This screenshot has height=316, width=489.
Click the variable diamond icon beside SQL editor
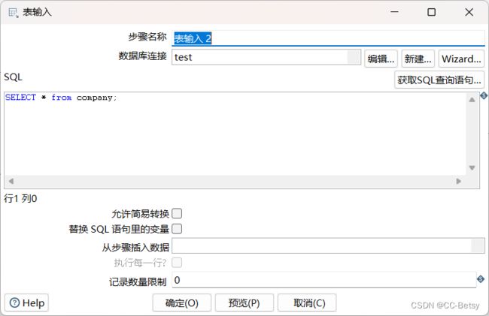click(x=484, y=95)
